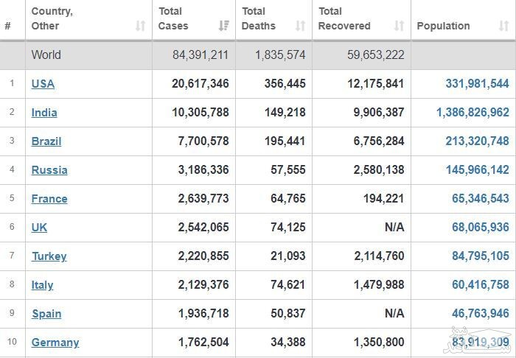Click sort icon in Total Deaths column

click(300, 26)
